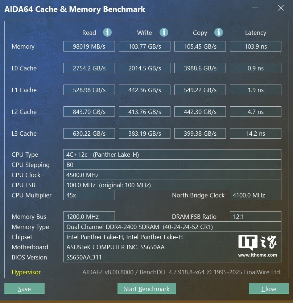Click the L2 Cache Read value 843.70 GB/s
Screen dimensions: 293x303
(89, 112)
